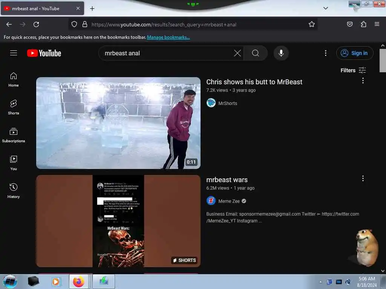
Task: Open the You section in the sidebar
Action: click(x=14, y=163)
